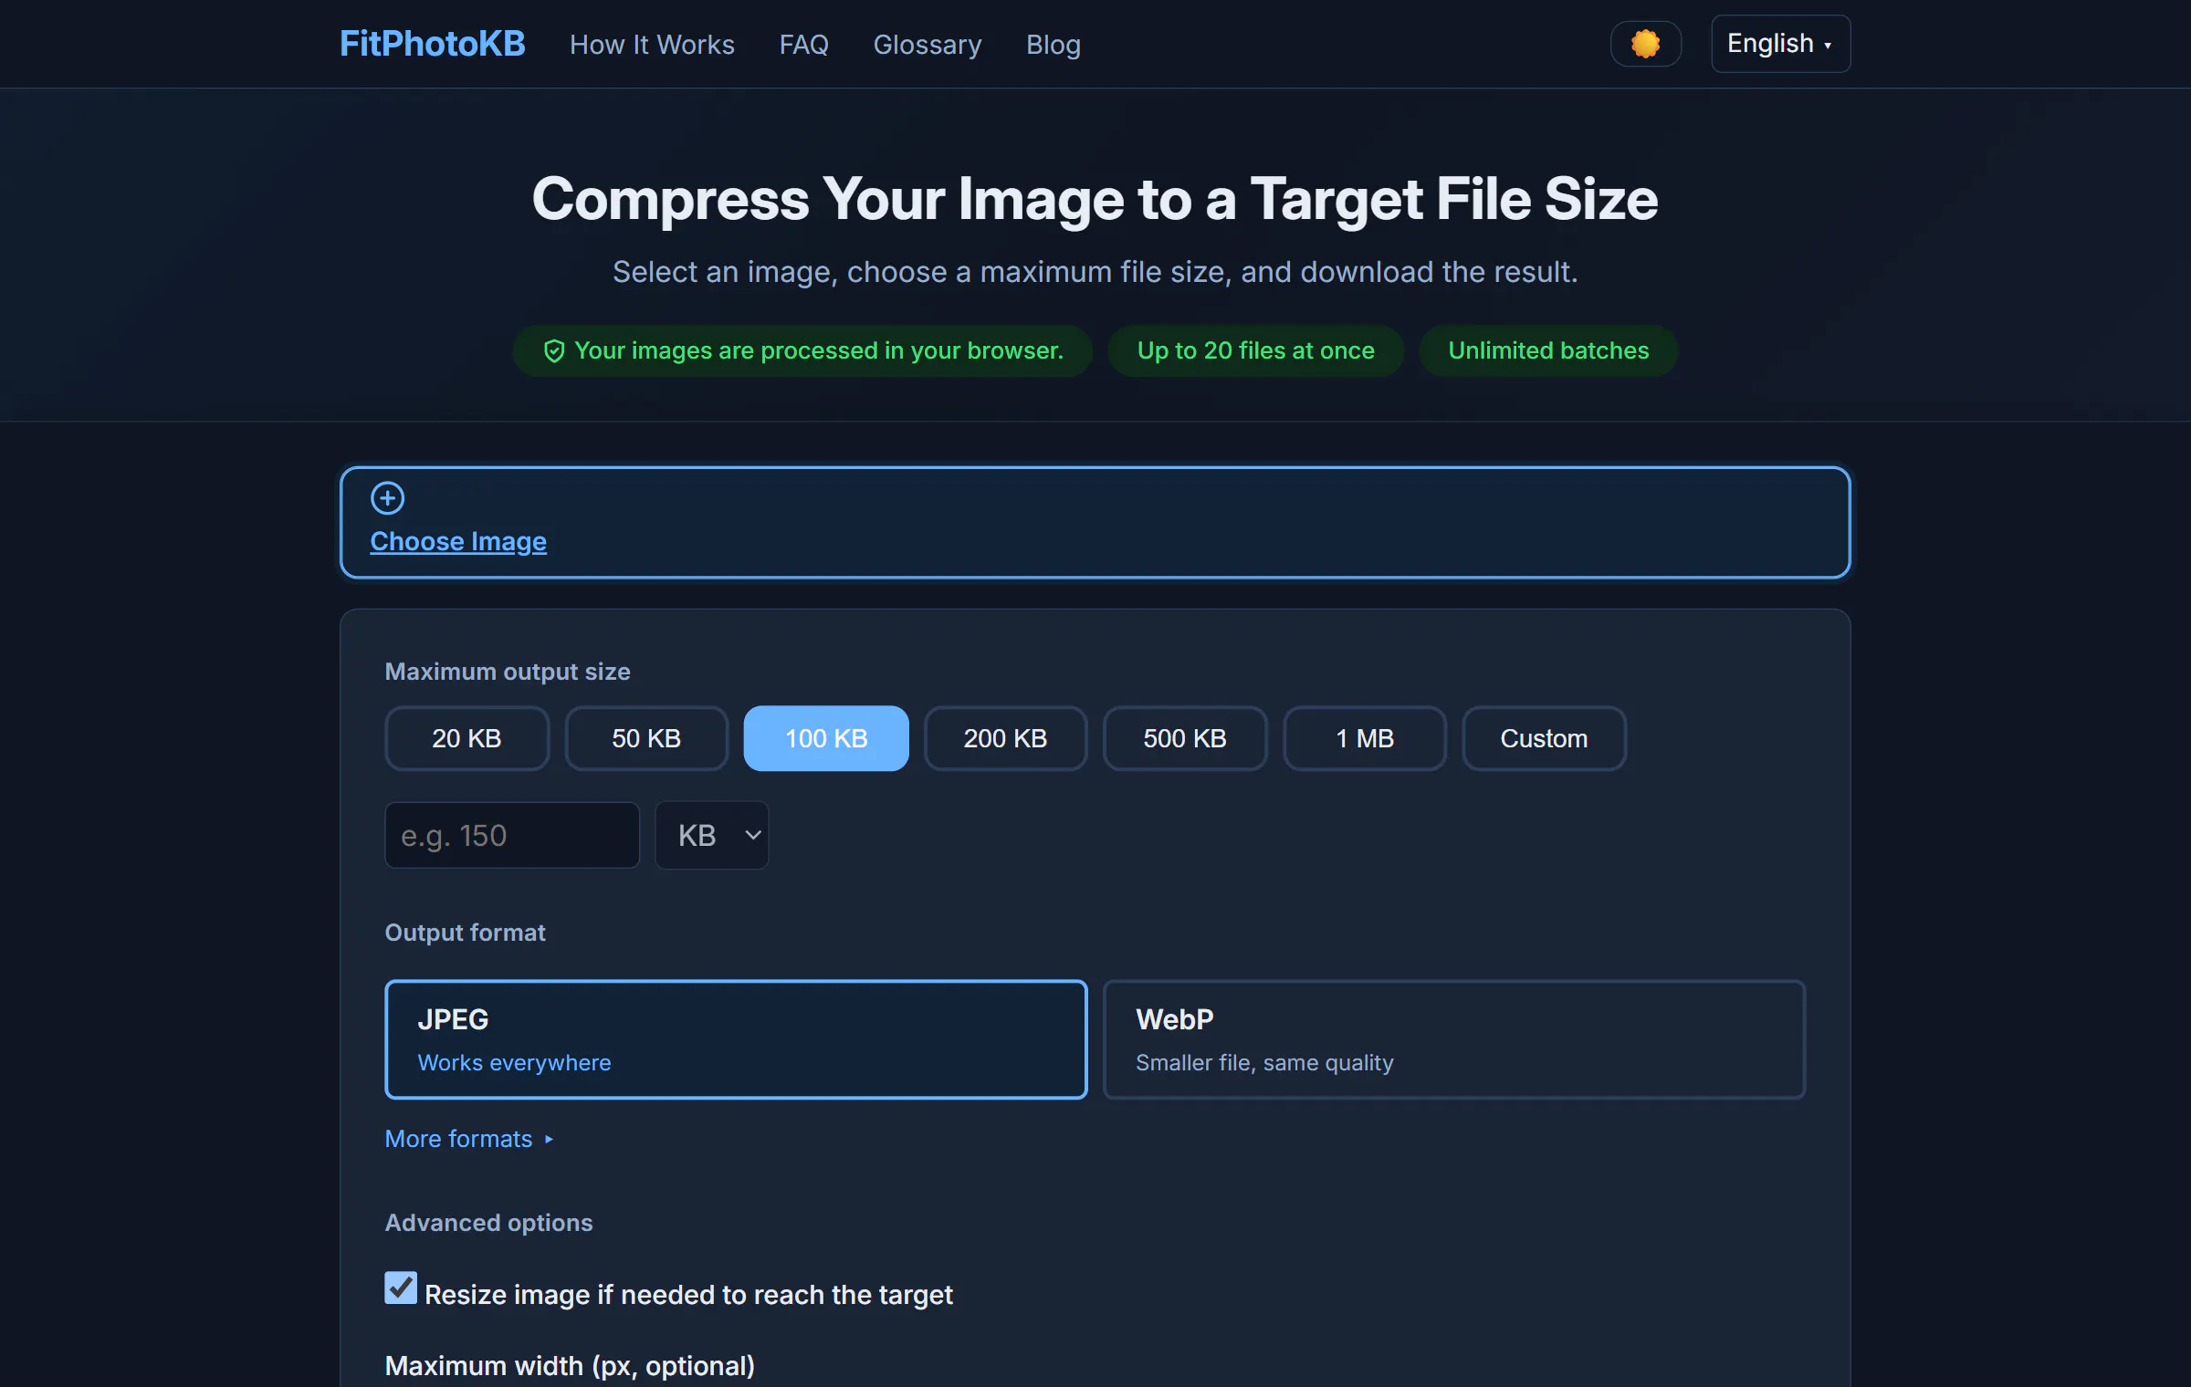
Task: Select the 100 KB size preset
Action: click(x=826, y=738)
